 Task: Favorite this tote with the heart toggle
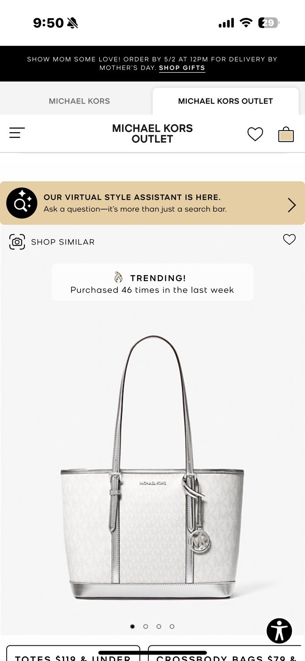point(289,239)
